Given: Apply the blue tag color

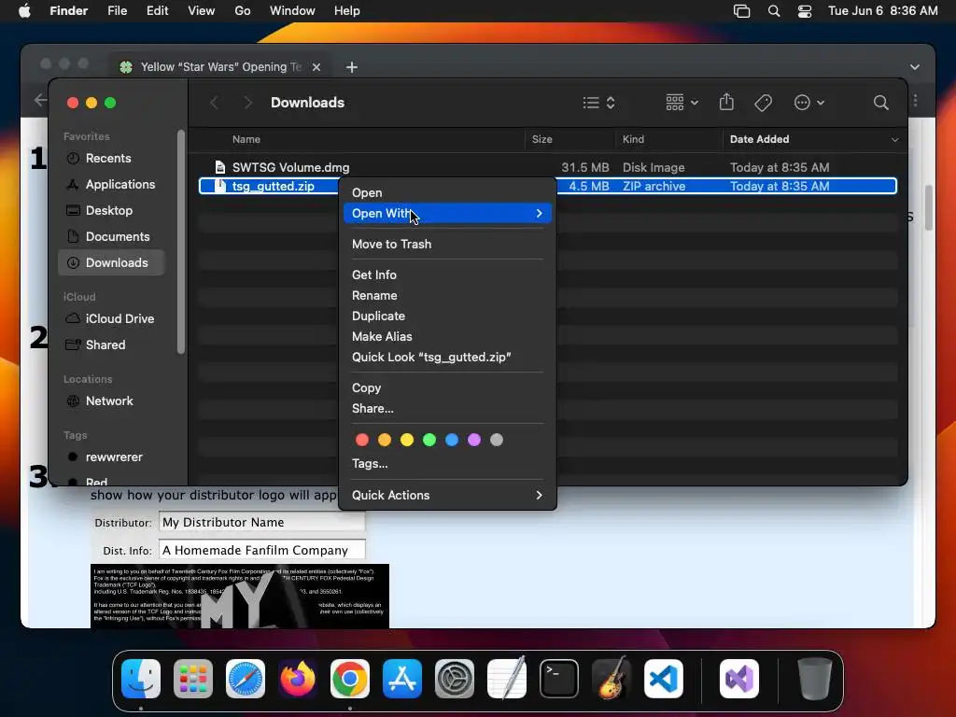Looking at the screenshot, I should (x=452, y=441).
